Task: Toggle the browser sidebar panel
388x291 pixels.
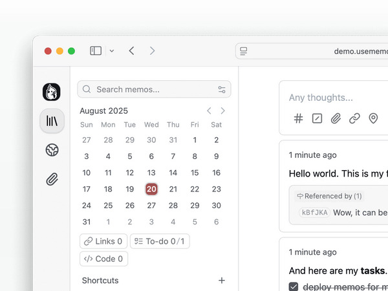Action: pos(96,50)
